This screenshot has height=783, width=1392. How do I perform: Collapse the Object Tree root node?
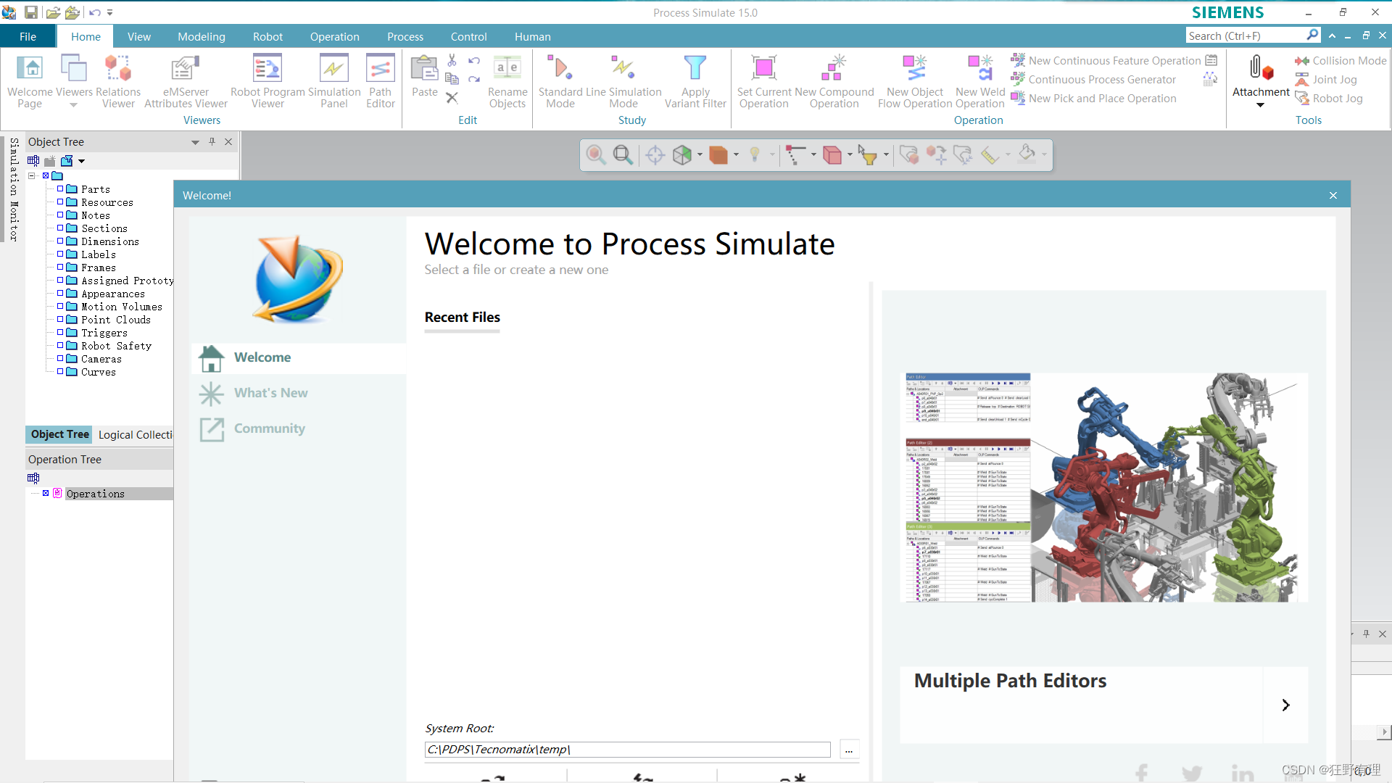point(32,175)
